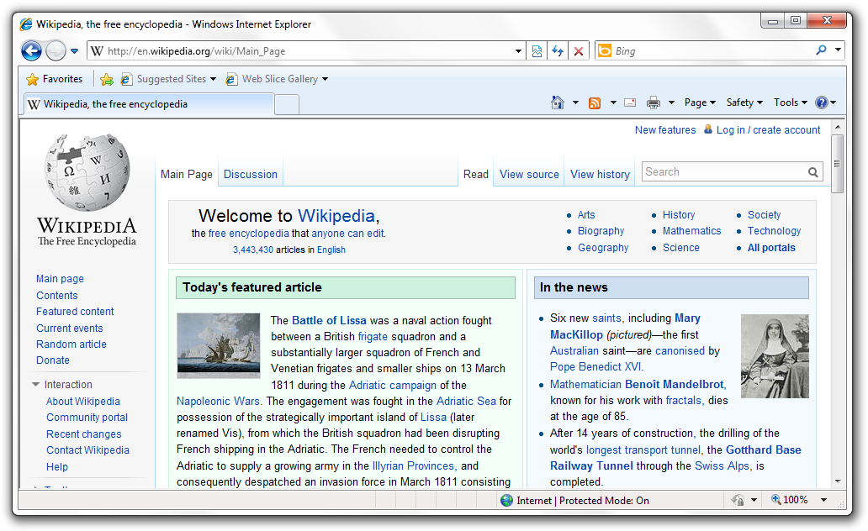Open the address bar dropdown arrow
The height and width of the screenshot is (531, 868).
[x=518, y=51]
